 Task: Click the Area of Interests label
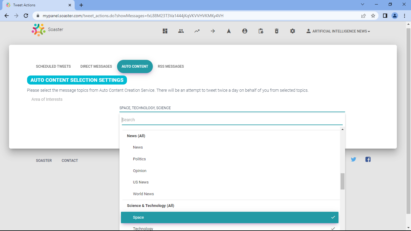47,99
